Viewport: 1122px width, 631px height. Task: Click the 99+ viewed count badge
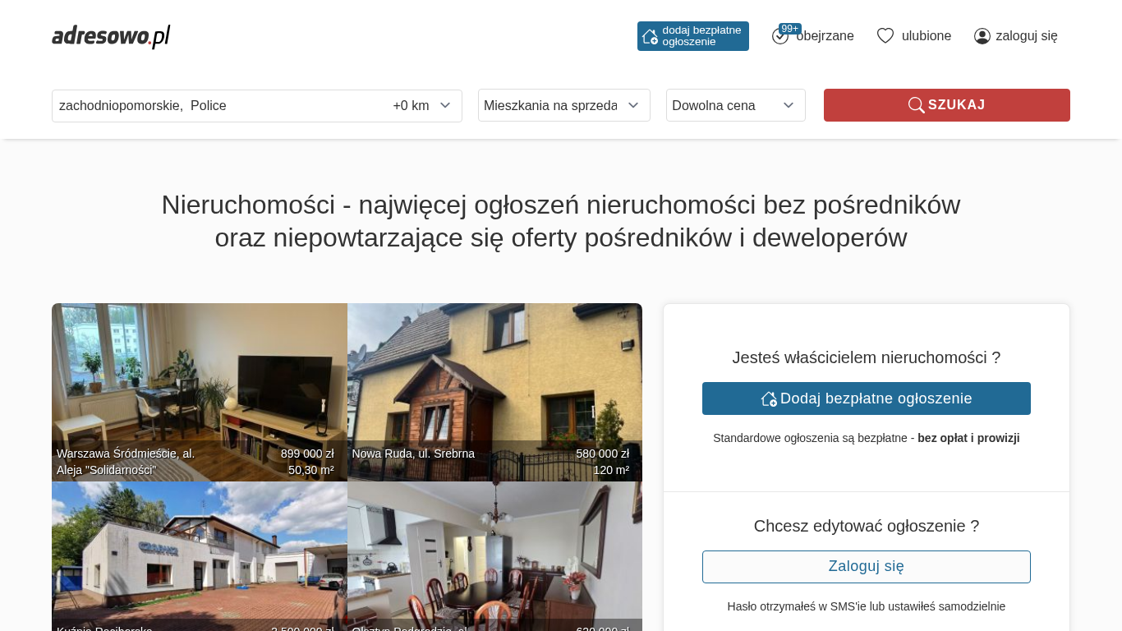click(x=790, y=29)
